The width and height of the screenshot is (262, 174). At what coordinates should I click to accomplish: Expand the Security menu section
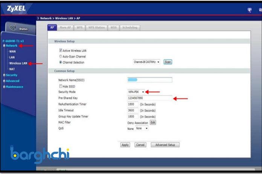(x=4, y=75)
